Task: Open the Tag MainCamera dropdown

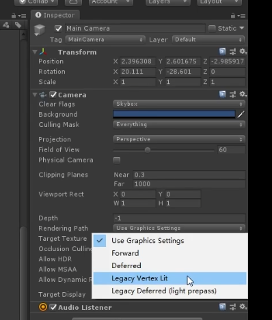Action: click(105, 40)
